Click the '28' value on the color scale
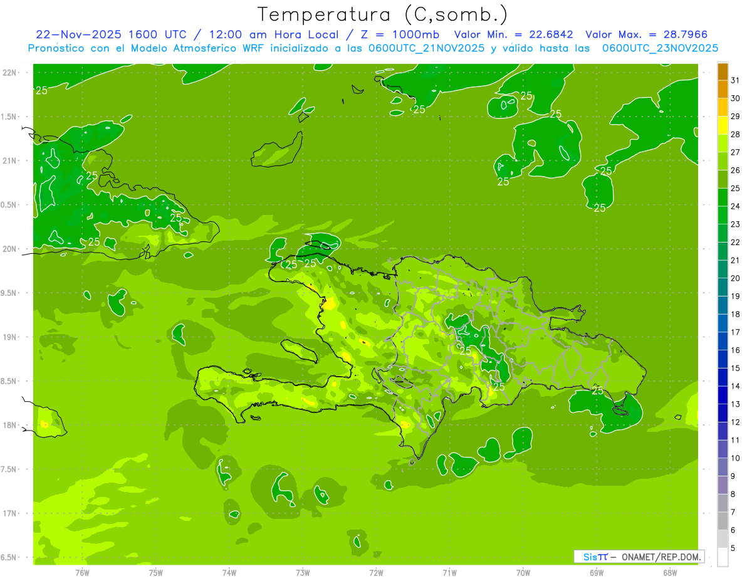Viewport: 752px width, 581px height. (736, 134)
